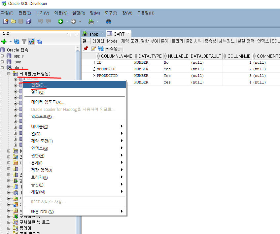Open the Model sub-tab
This screenshot has height=234, width=280.
[x=113, y=41]
